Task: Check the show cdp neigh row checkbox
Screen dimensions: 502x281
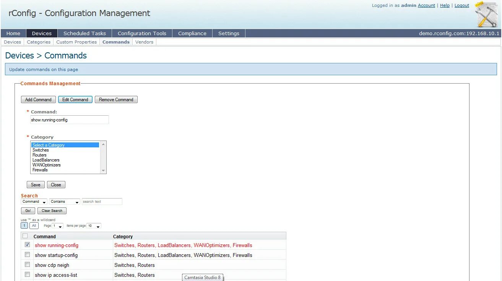Action: point(27,265)
